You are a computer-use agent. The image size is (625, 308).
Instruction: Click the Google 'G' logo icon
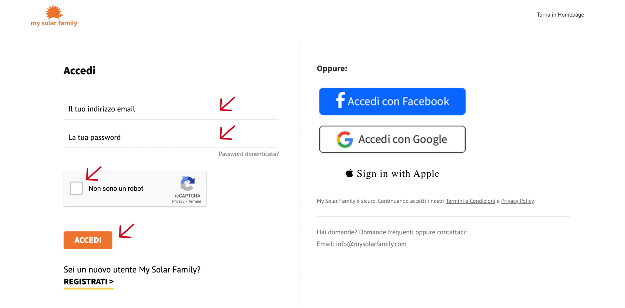(345, 139)
